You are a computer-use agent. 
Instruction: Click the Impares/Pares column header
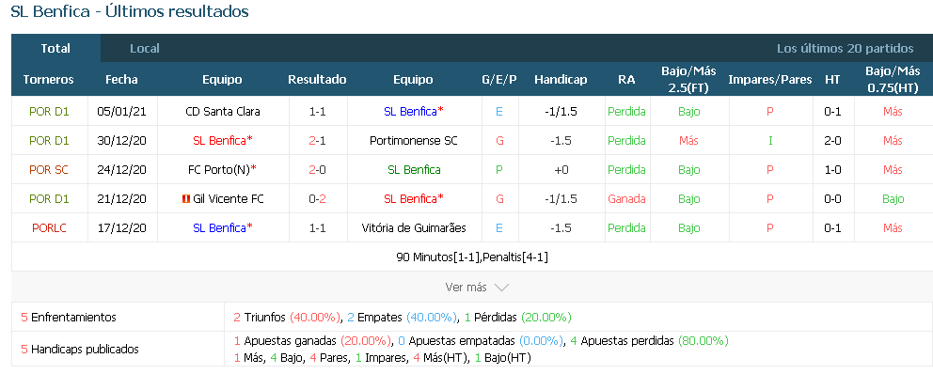pyautogui.click(x=770, y=80)
